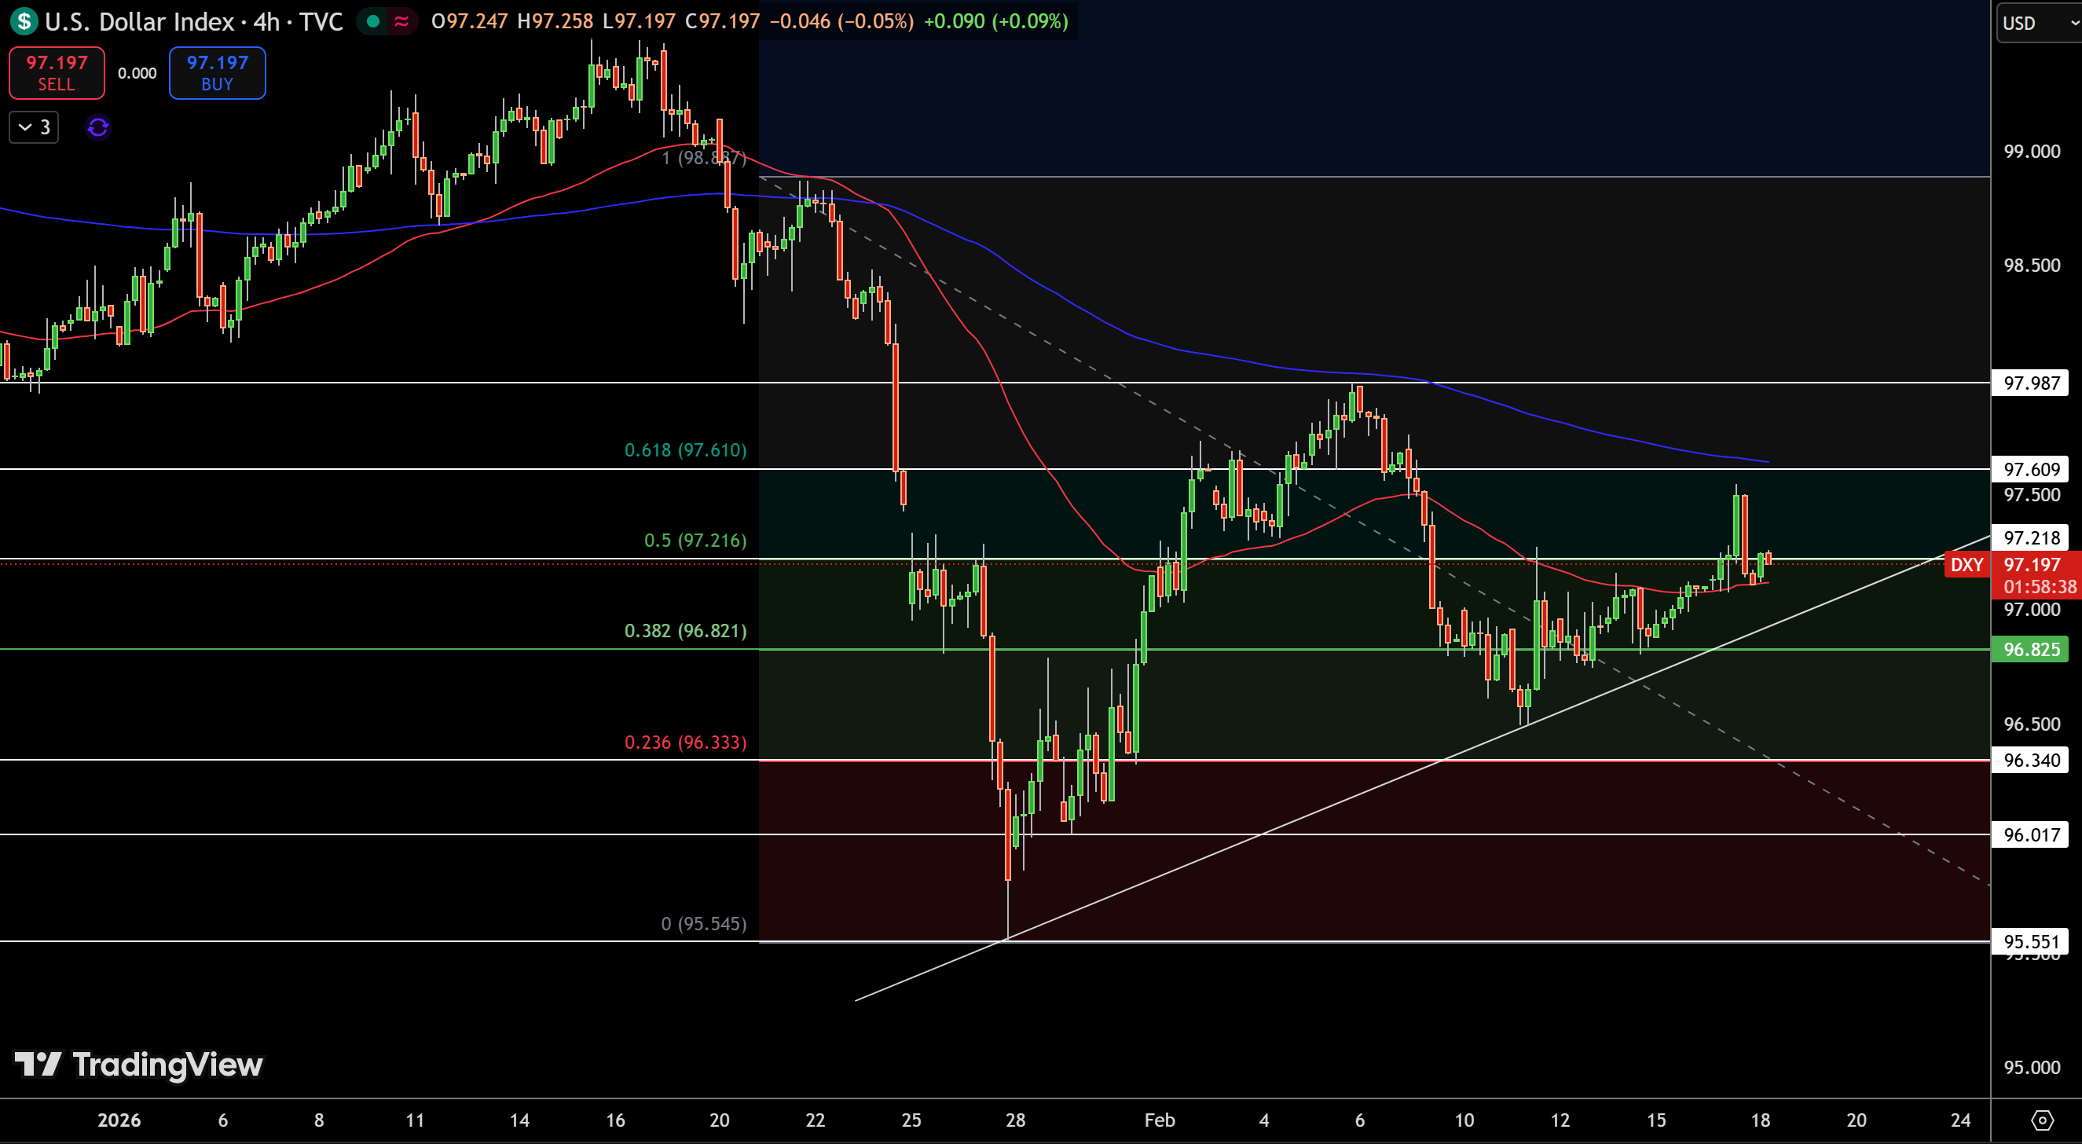Screen dimensions: 2082x1144
Task: Select the 97.987 price level label
Action: click(x=2031, y=383)
